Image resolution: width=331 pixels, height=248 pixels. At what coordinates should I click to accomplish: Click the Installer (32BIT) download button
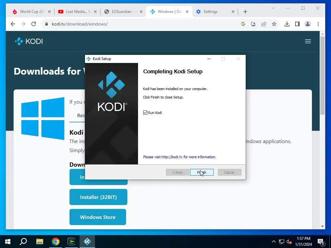[x=98, y=197]
